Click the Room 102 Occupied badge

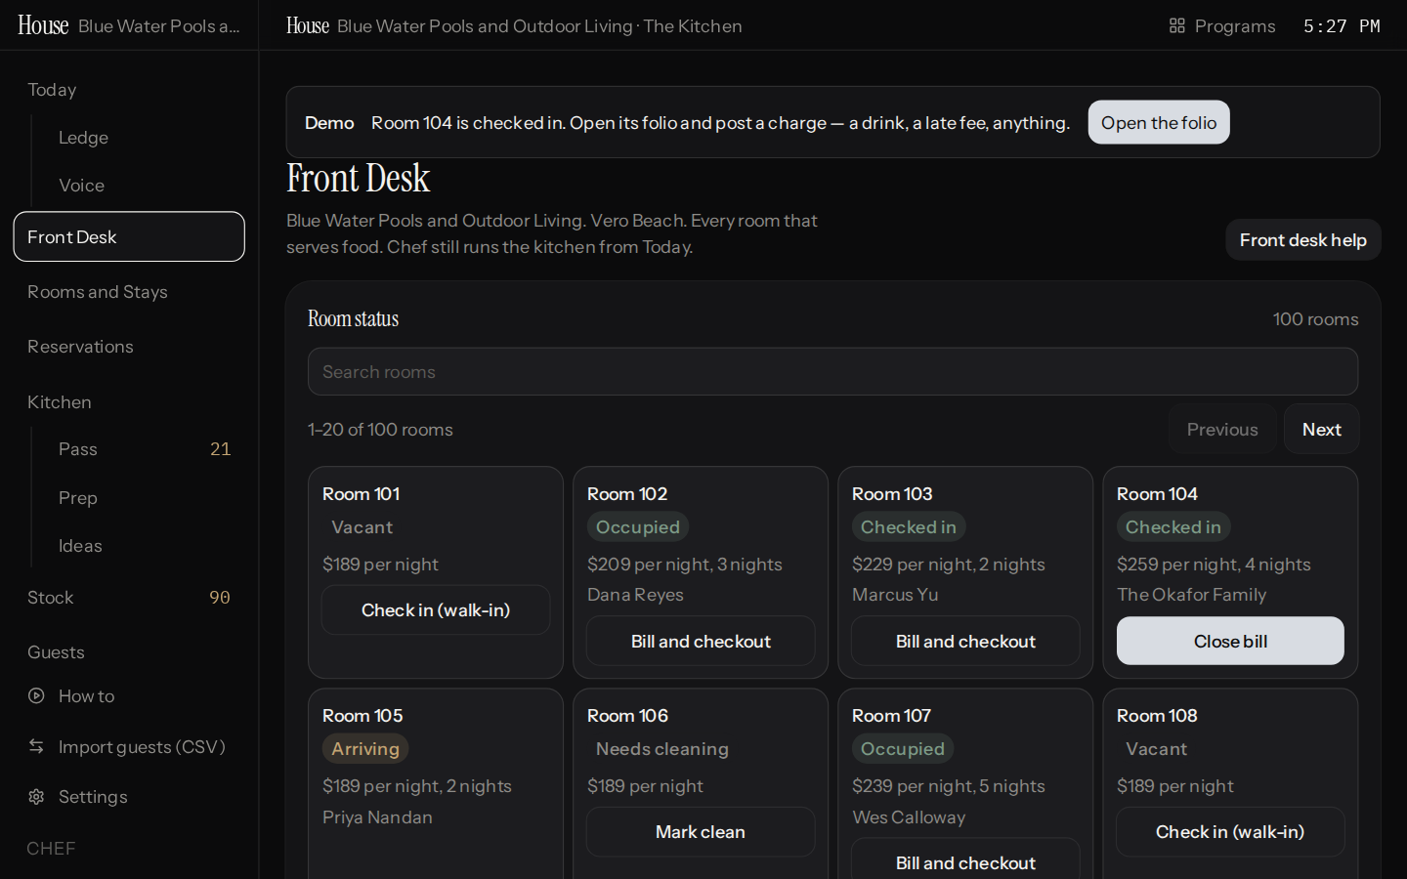tap(638, 526)
